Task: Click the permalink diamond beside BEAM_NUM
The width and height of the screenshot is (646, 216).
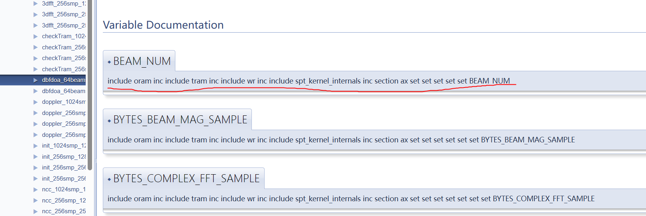Action: 109,62
